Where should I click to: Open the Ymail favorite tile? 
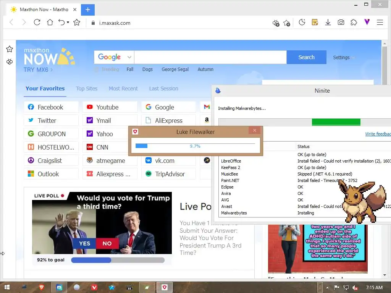click(110, 121)
